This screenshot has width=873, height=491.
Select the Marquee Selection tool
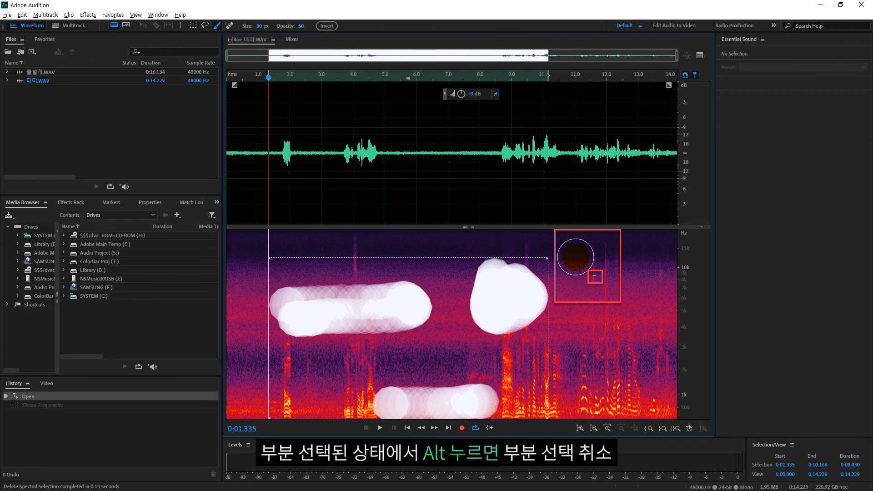click(x=193, y=25)
